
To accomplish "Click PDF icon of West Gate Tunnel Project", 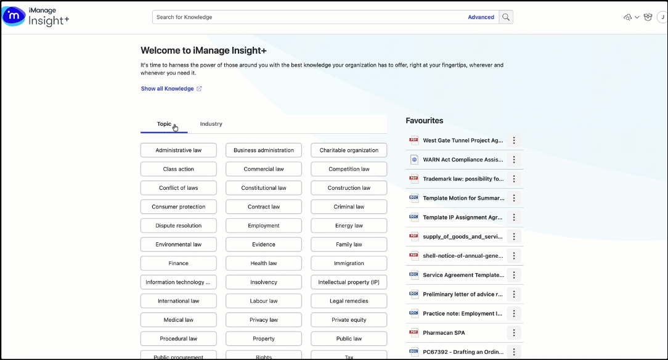I will pyautogui.click(x=413, y=140).
